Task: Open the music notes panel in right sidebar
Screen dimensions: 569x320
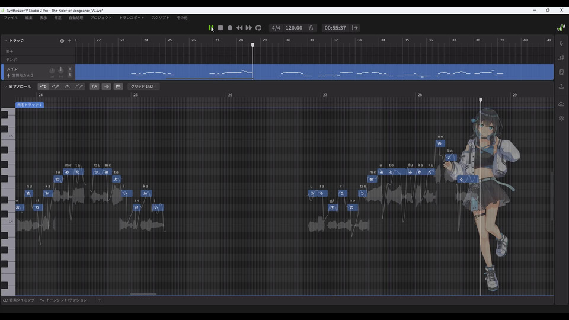Action: pyautogui.click(x=561, y=57)
